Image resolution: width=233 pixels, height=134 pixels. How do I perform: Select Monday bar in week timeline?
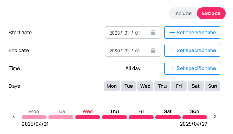pyautogui.click(x=34, y=117)
